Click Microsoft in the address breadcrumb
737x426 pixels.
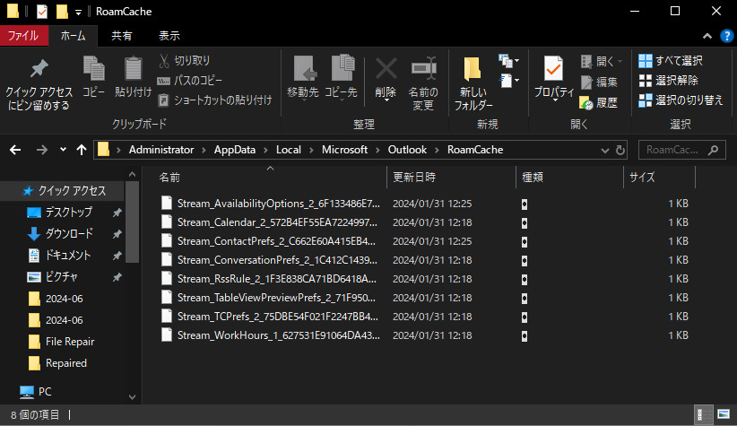click(344, 150)
